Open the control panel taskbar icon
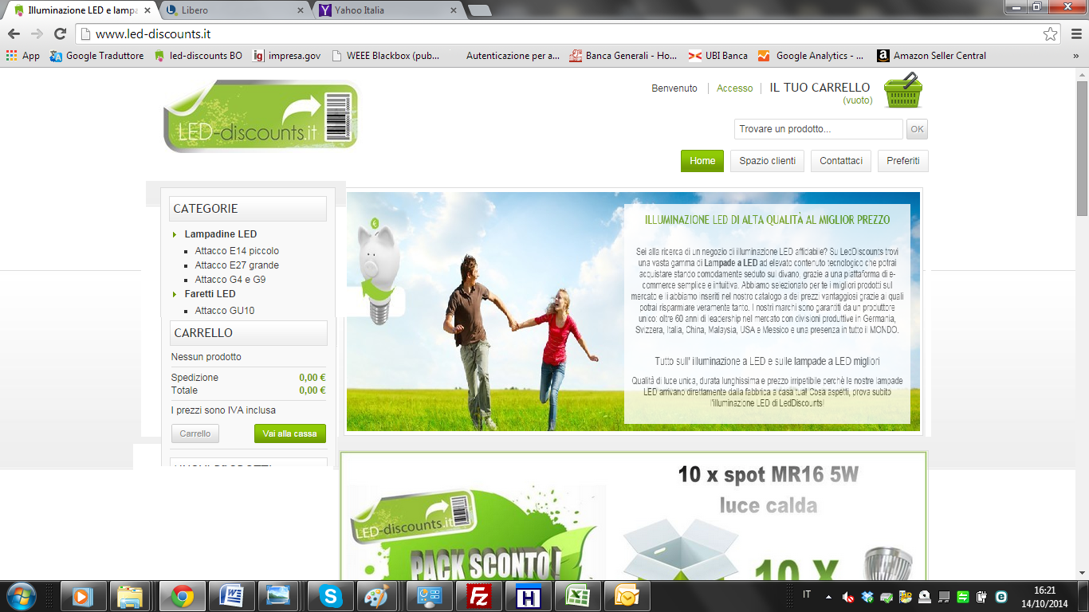The image size is (1089, 612). 430,596
